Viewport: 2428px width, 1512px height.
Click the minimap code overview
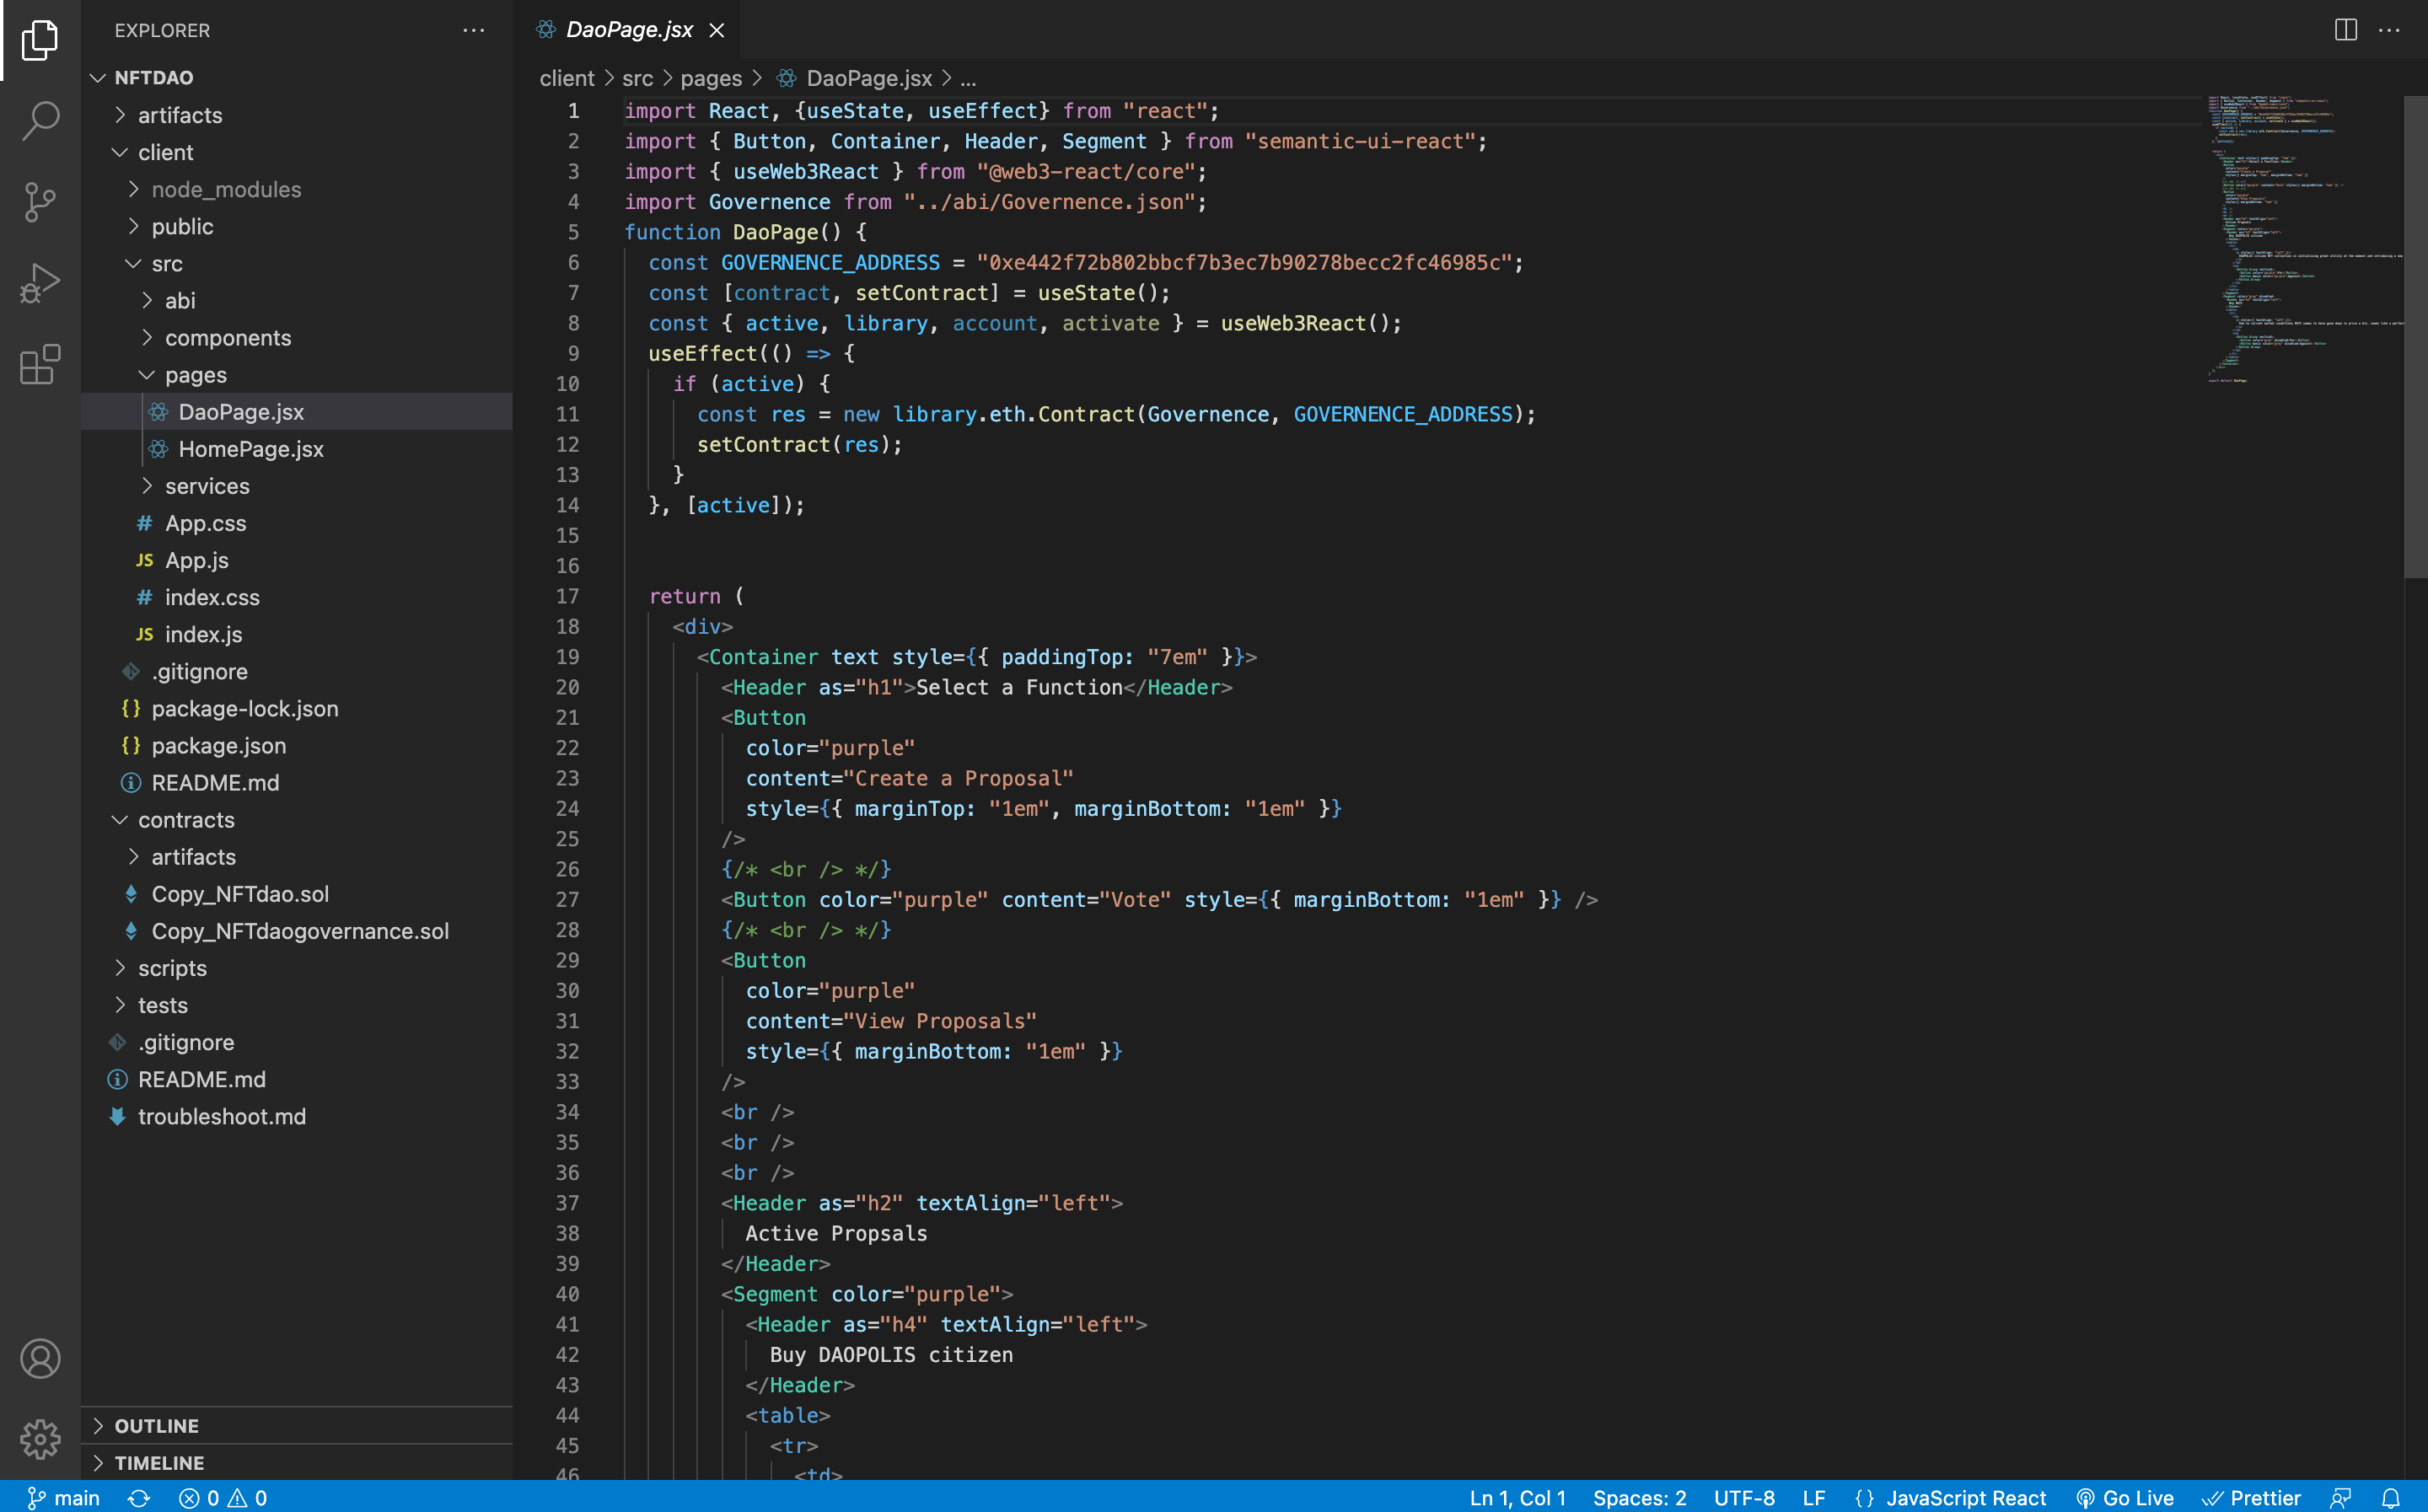pos(2300,240)
